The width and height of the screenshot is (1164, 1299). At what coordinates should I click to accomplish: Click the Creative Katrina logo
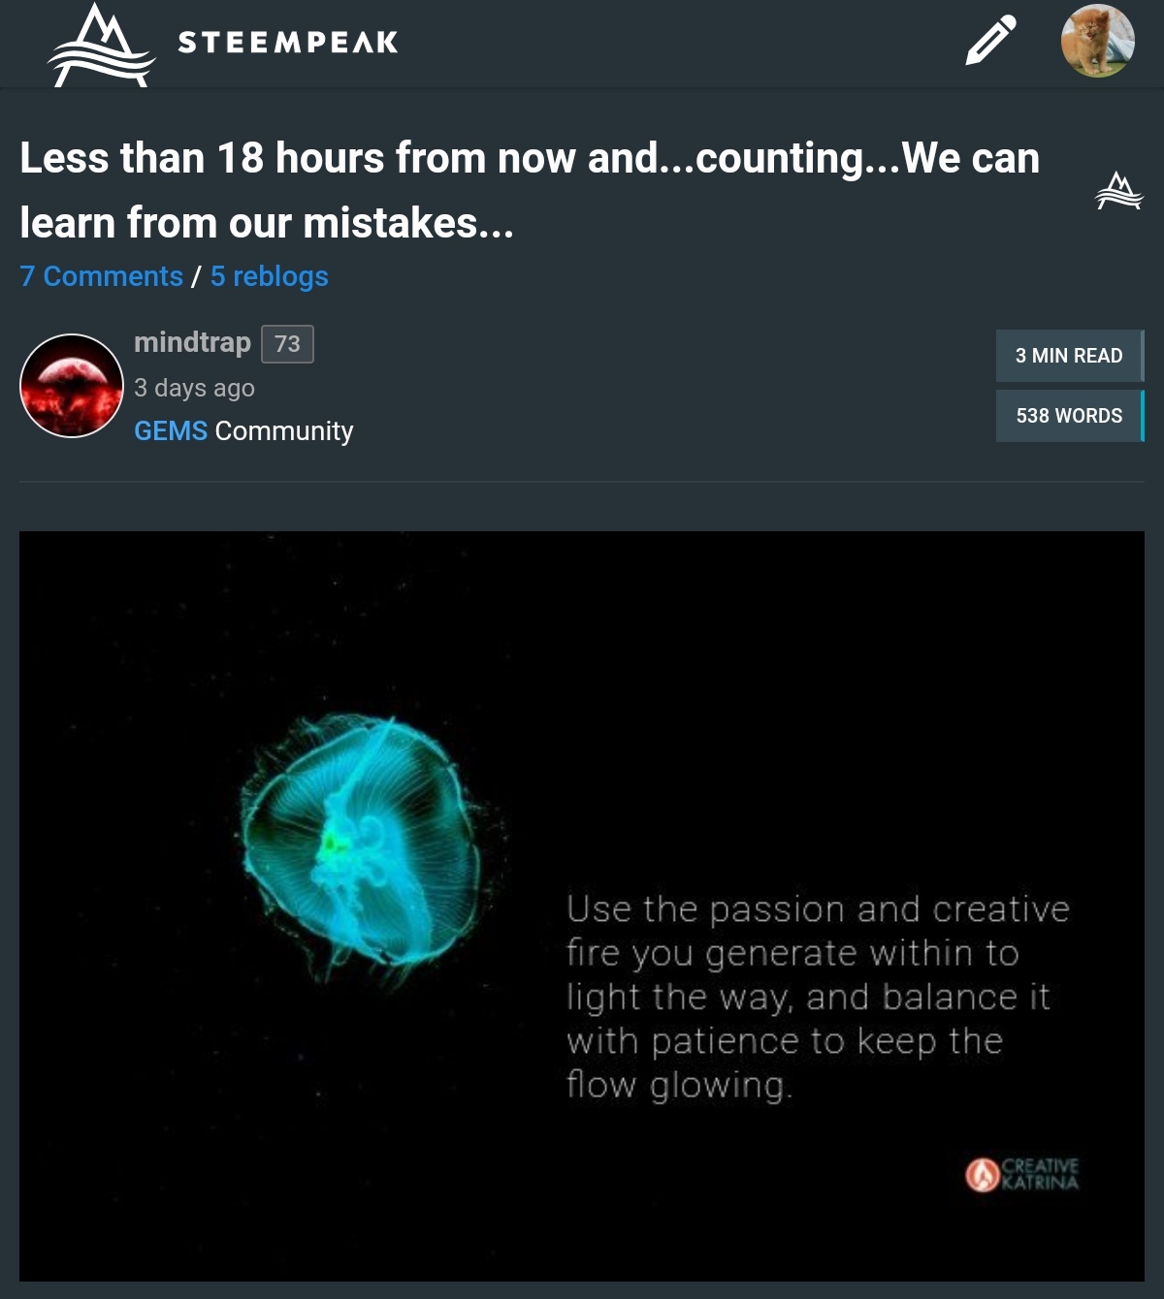(1021, 1174)
